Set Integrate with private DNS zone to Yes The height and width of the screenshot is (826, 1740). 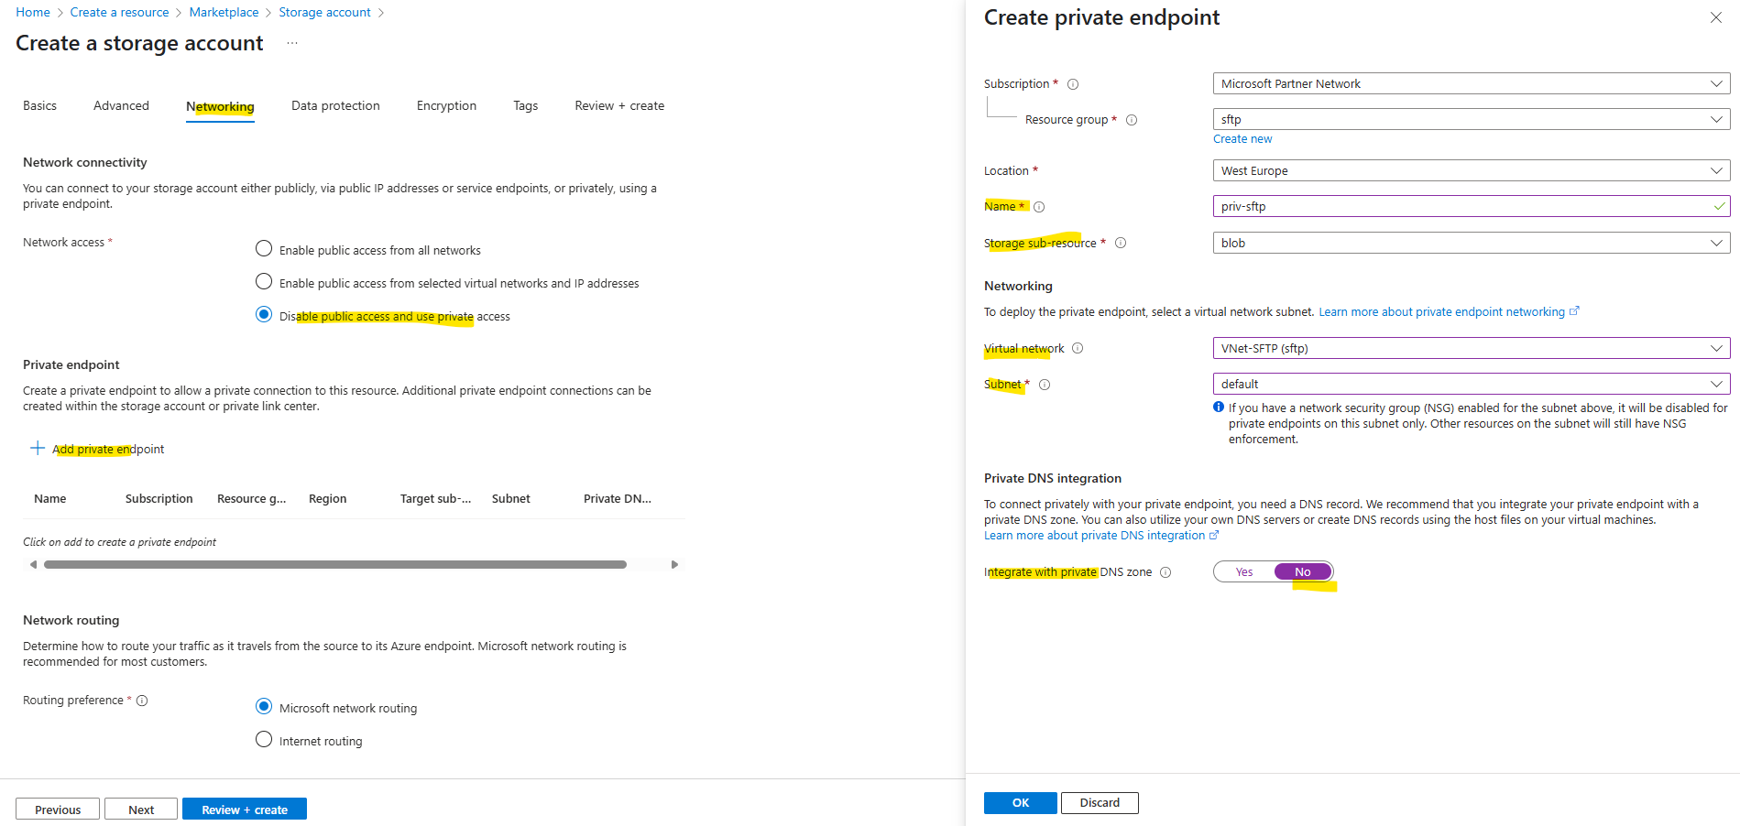[1243, 572]
